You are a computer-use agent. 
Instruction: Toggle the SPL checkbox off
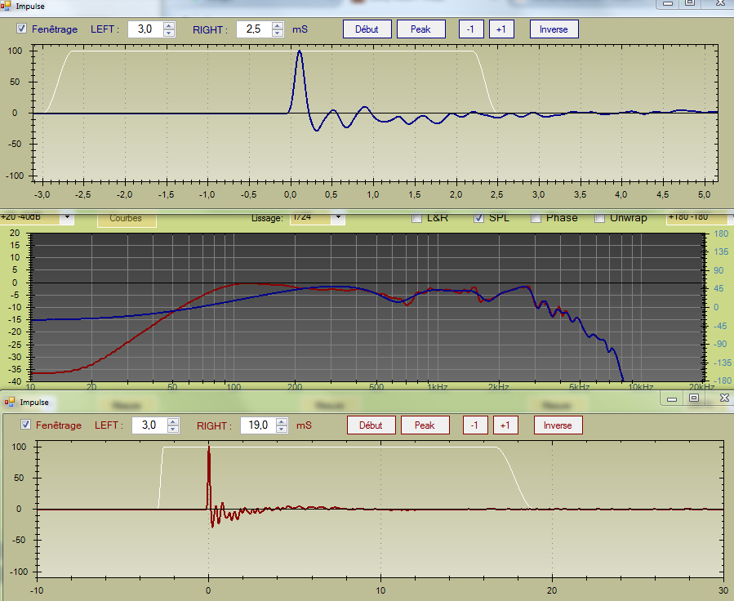pos(479,218)
